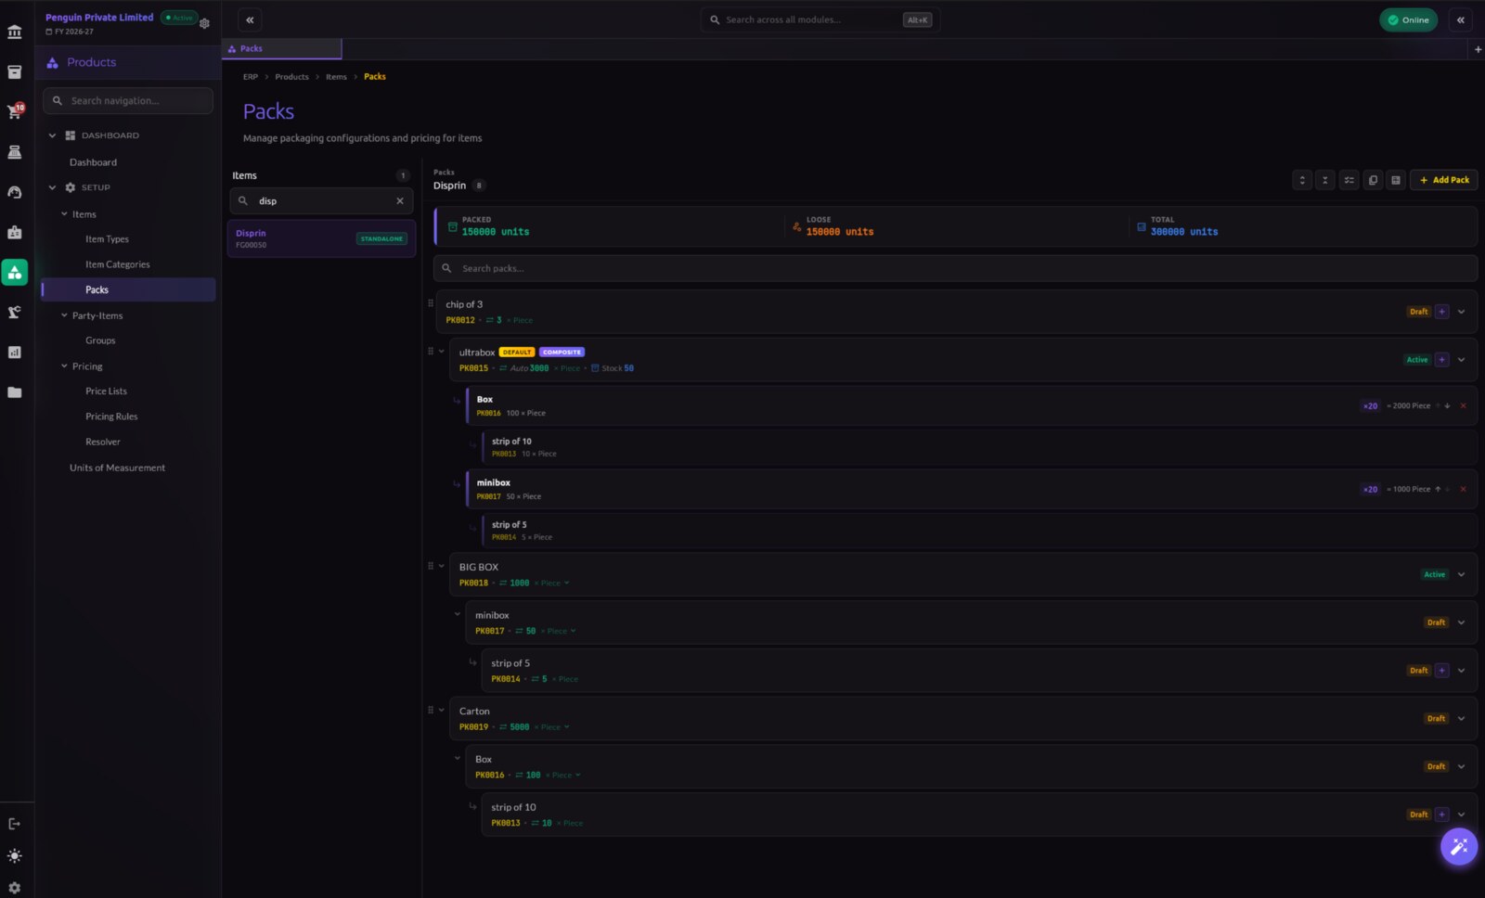
Task: Open Item Types in navigation
Action: [107, 239]
